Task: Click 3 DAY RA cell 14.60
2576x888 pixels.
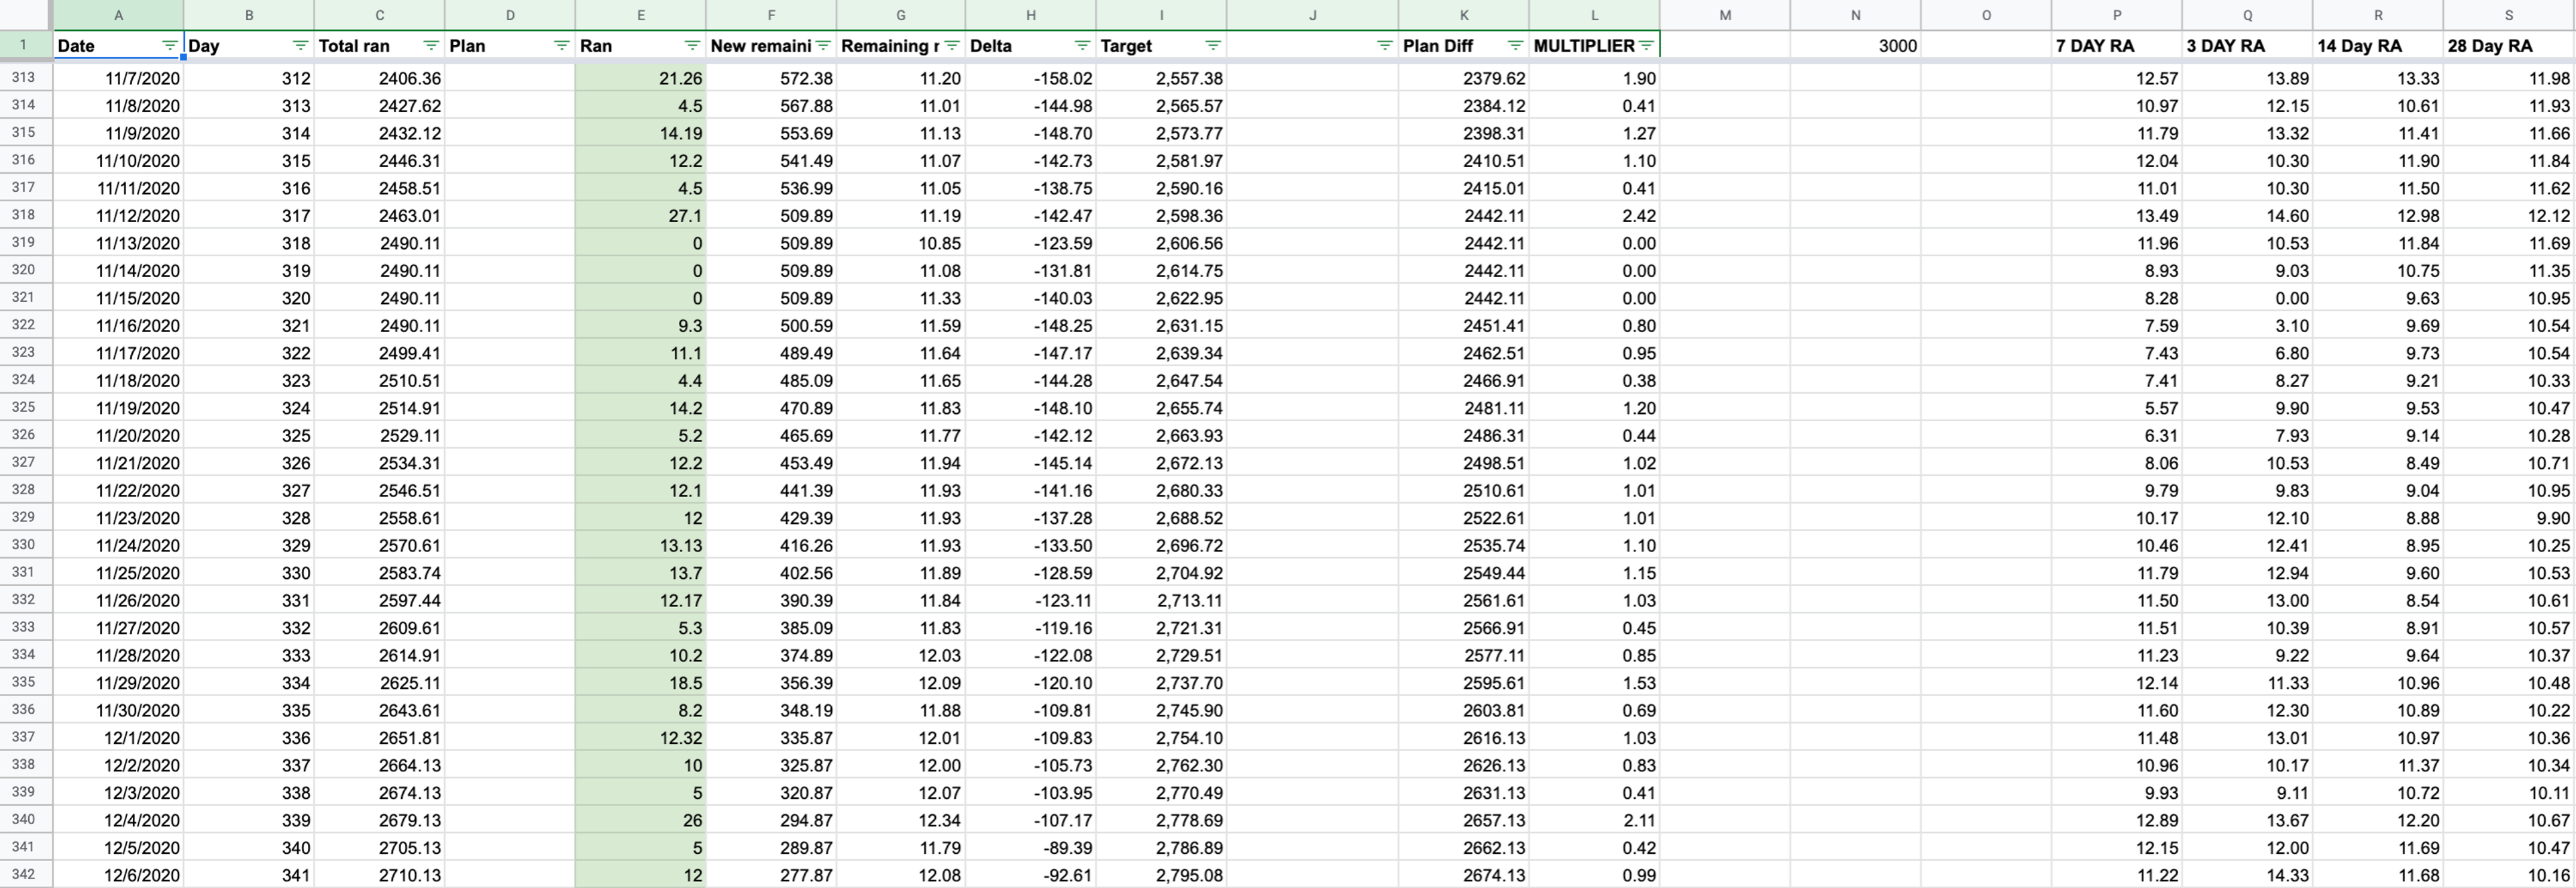Action: coord(2247,215)
